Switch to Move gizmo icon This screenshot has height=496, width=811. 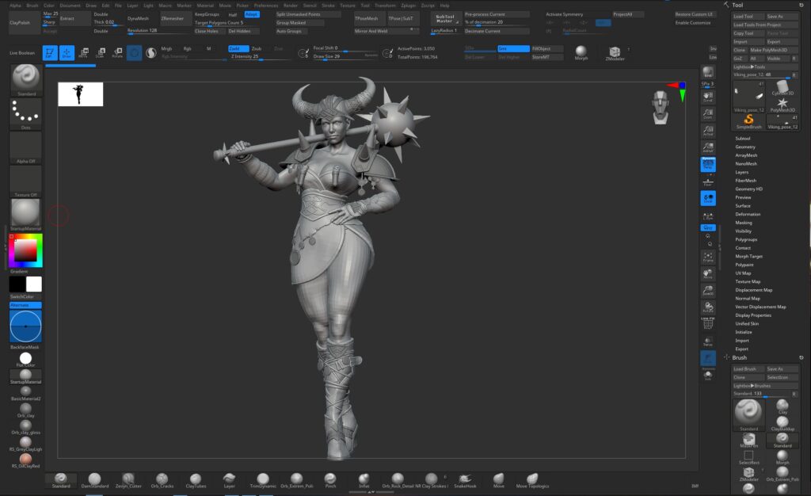point(83,52)
